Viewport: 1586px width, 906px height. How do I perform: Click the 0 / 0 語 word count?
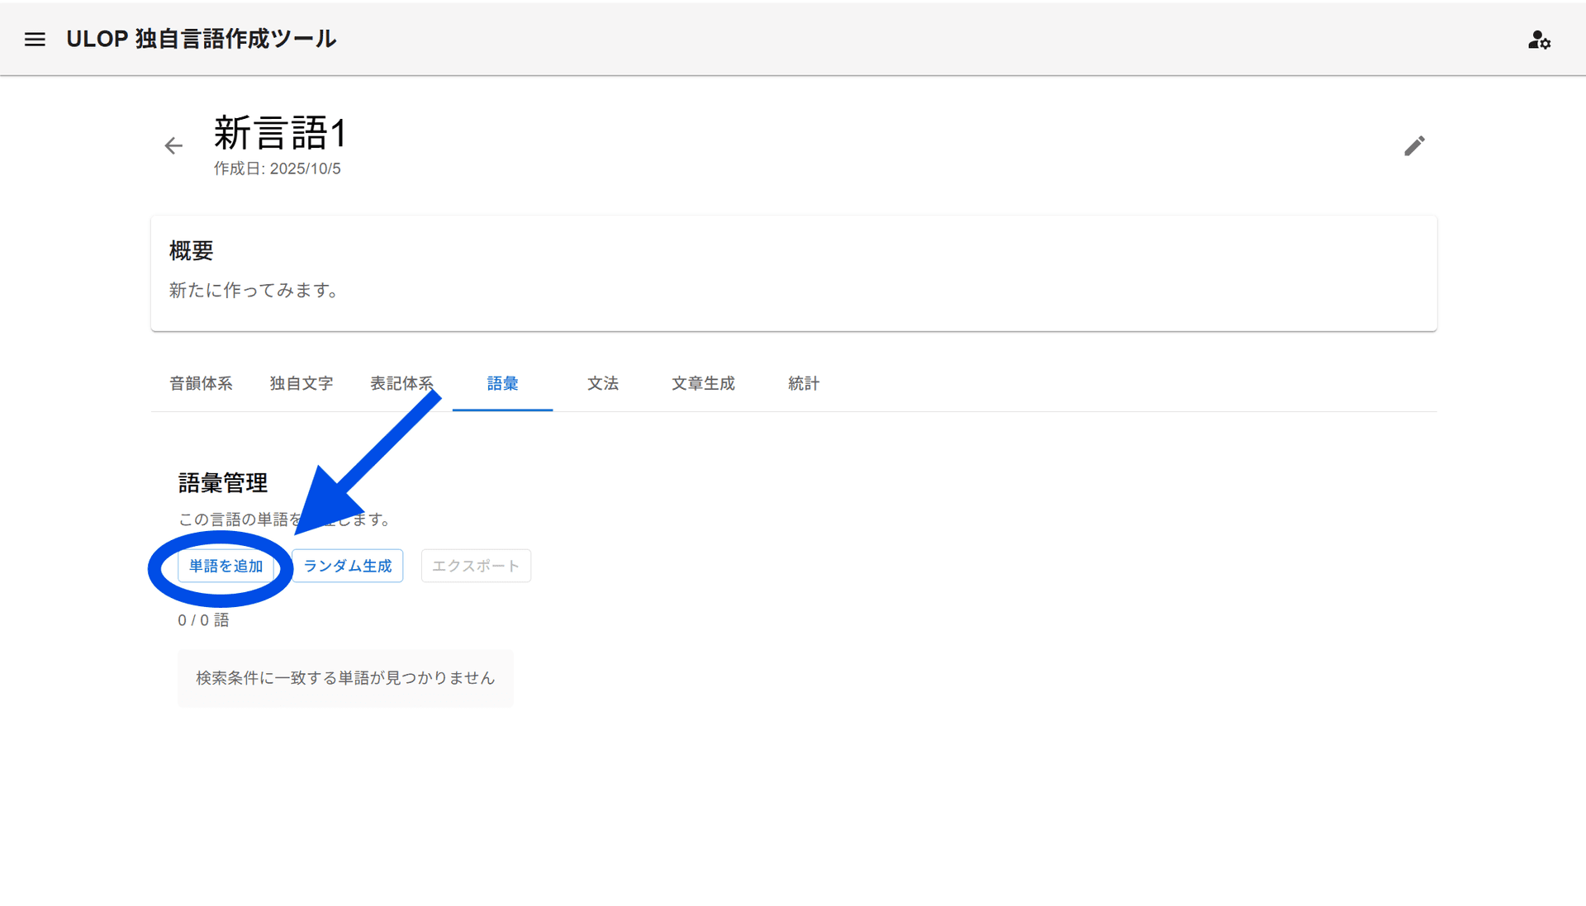pyautogui.click(x=203, y=620)
